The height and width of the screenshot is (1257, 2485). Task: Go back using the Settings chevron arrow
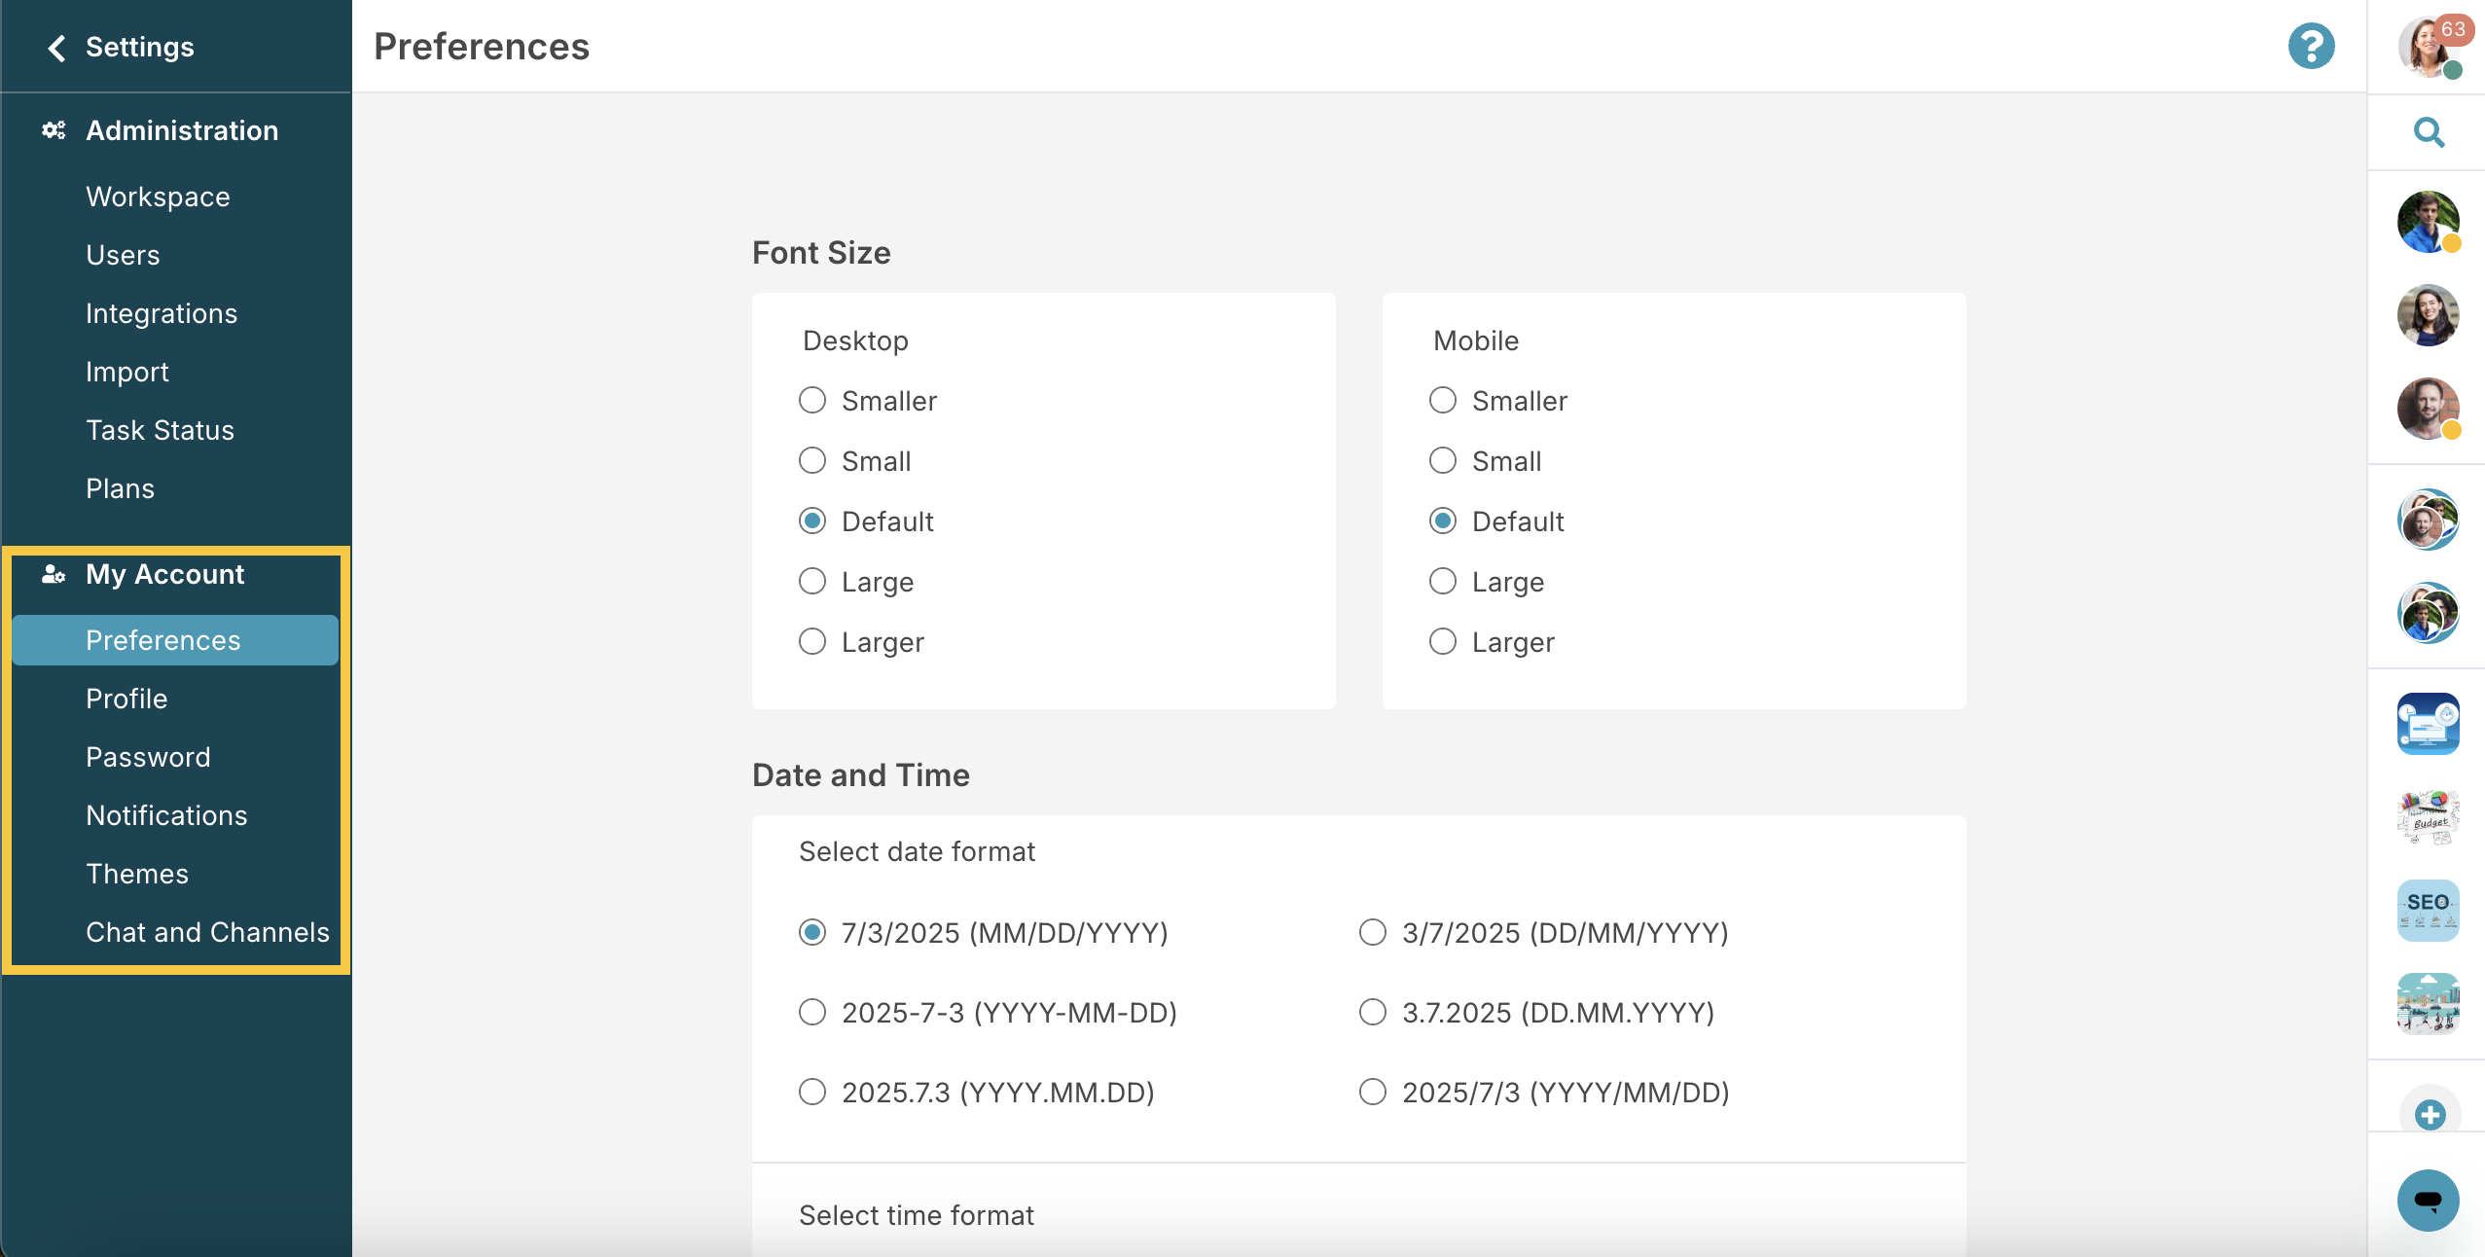57,48
